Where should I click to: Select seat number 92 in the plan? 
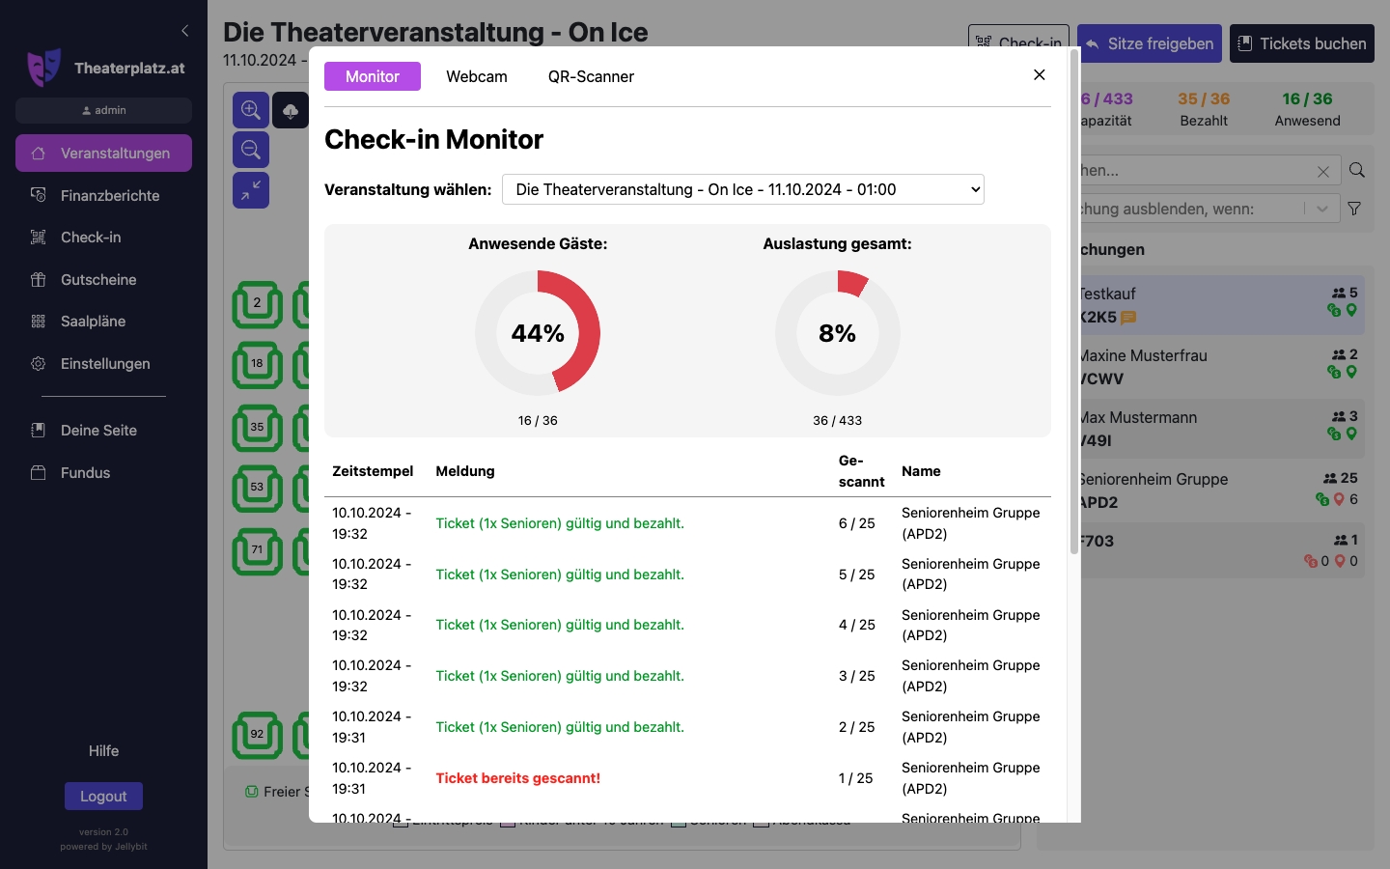point(257,736)
